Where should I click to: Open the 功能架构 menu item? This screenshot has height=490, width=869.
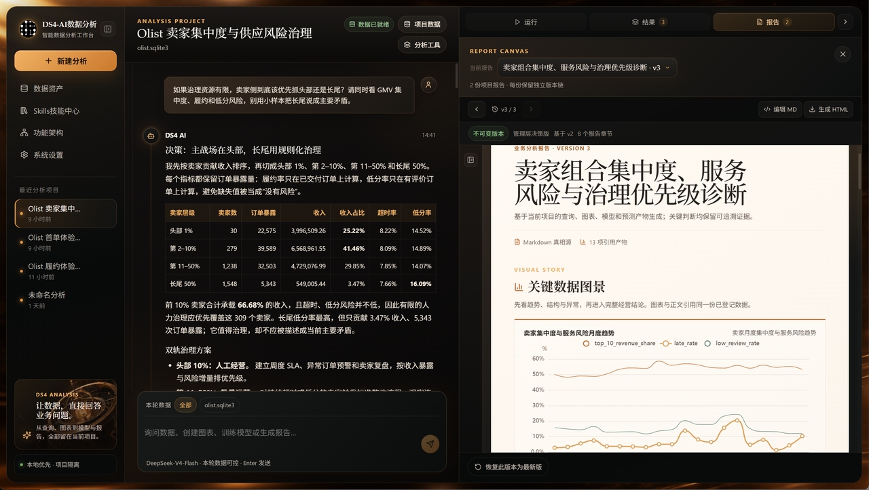click(65, 133)
